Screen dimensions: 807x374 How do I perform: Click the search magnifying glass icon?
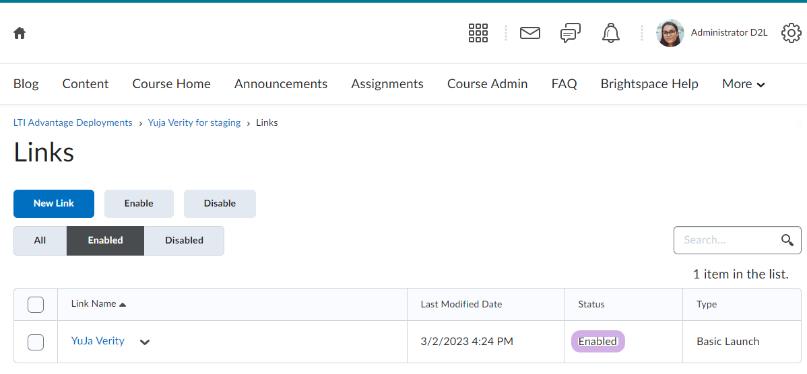point(787,240)
